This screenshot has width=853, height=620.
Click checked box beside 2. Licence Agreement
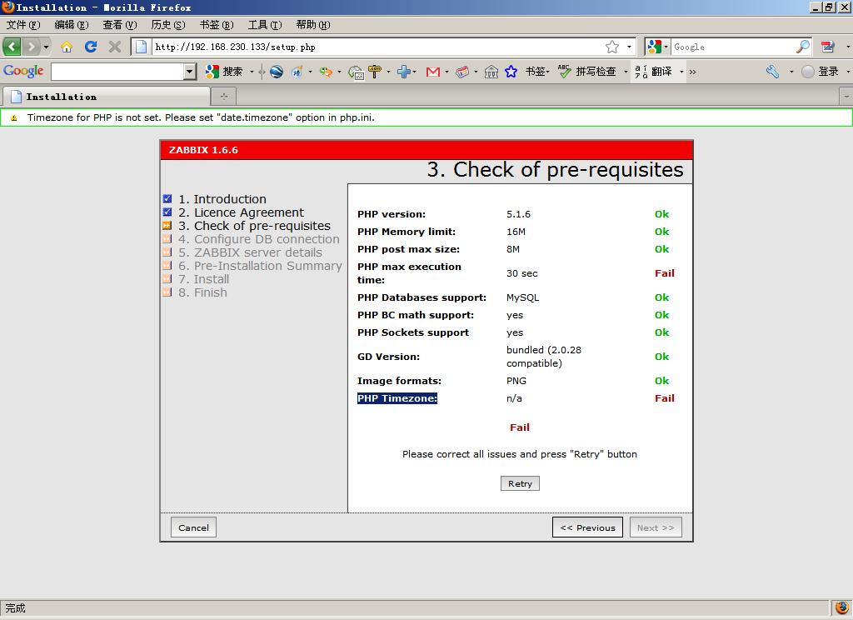pyautogui.click(x=167, y=212)
